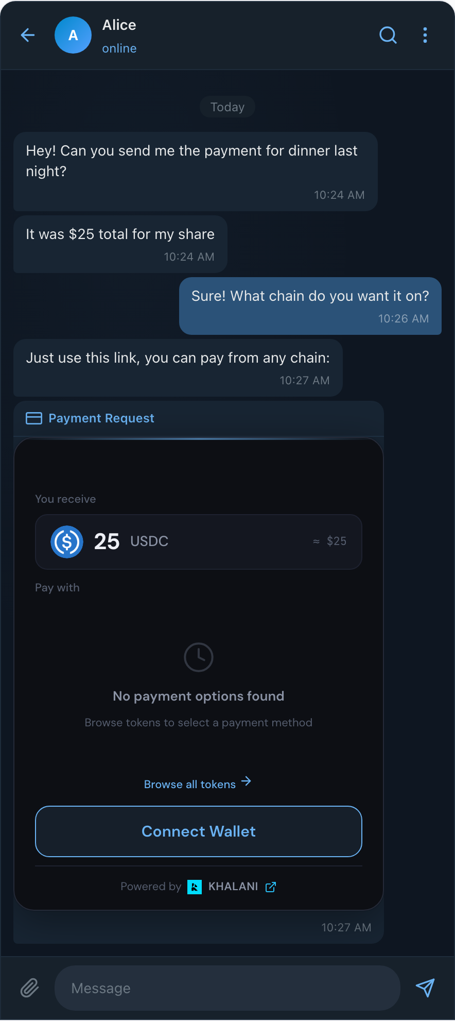Open Alice's profile avatar
The image size is (455, 1021).
point(73,35)
